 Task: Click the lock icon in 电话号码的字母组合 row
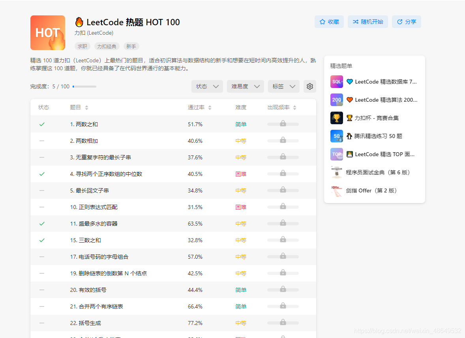[x=283, y=256]
